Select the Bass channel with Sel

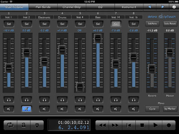click(98, 24)
